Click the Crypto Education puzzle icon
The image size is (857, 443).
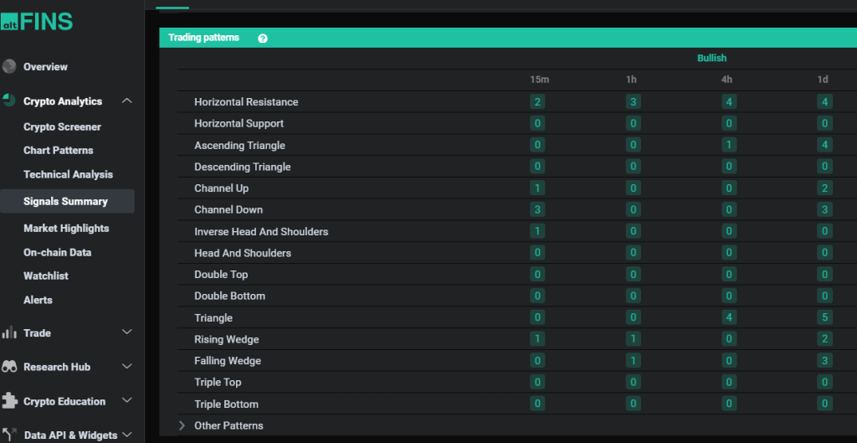[9, 401]
